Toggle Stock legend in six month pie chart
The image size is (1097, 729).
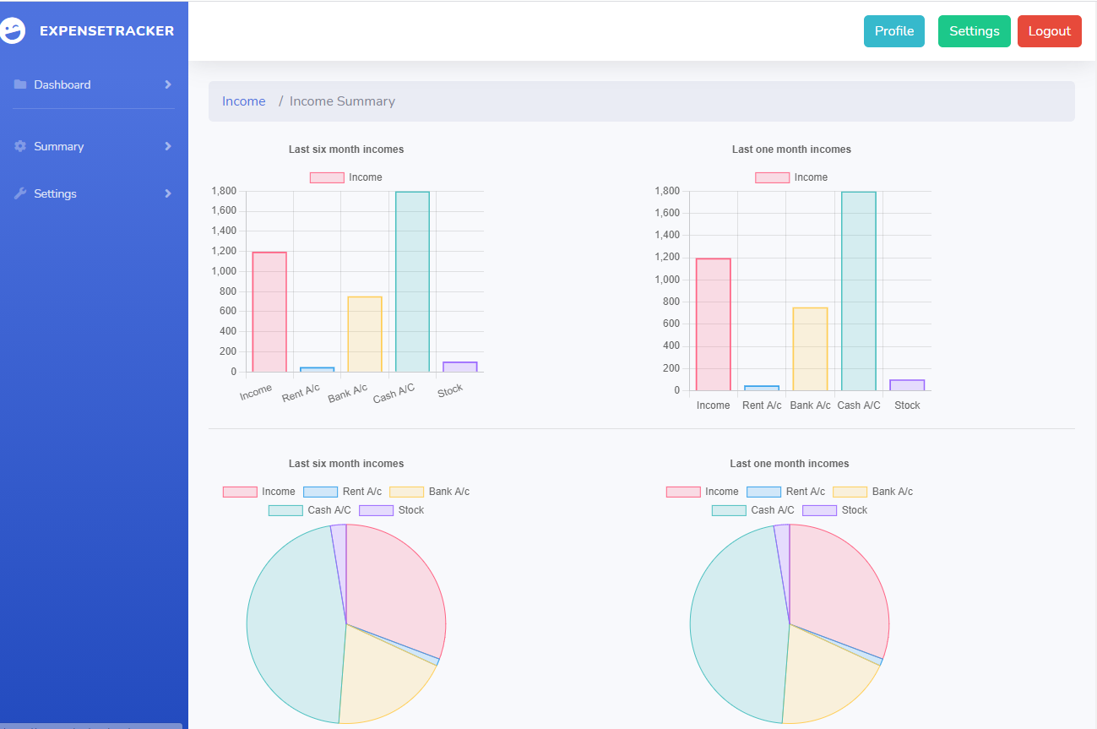click(x=392, y=510)
